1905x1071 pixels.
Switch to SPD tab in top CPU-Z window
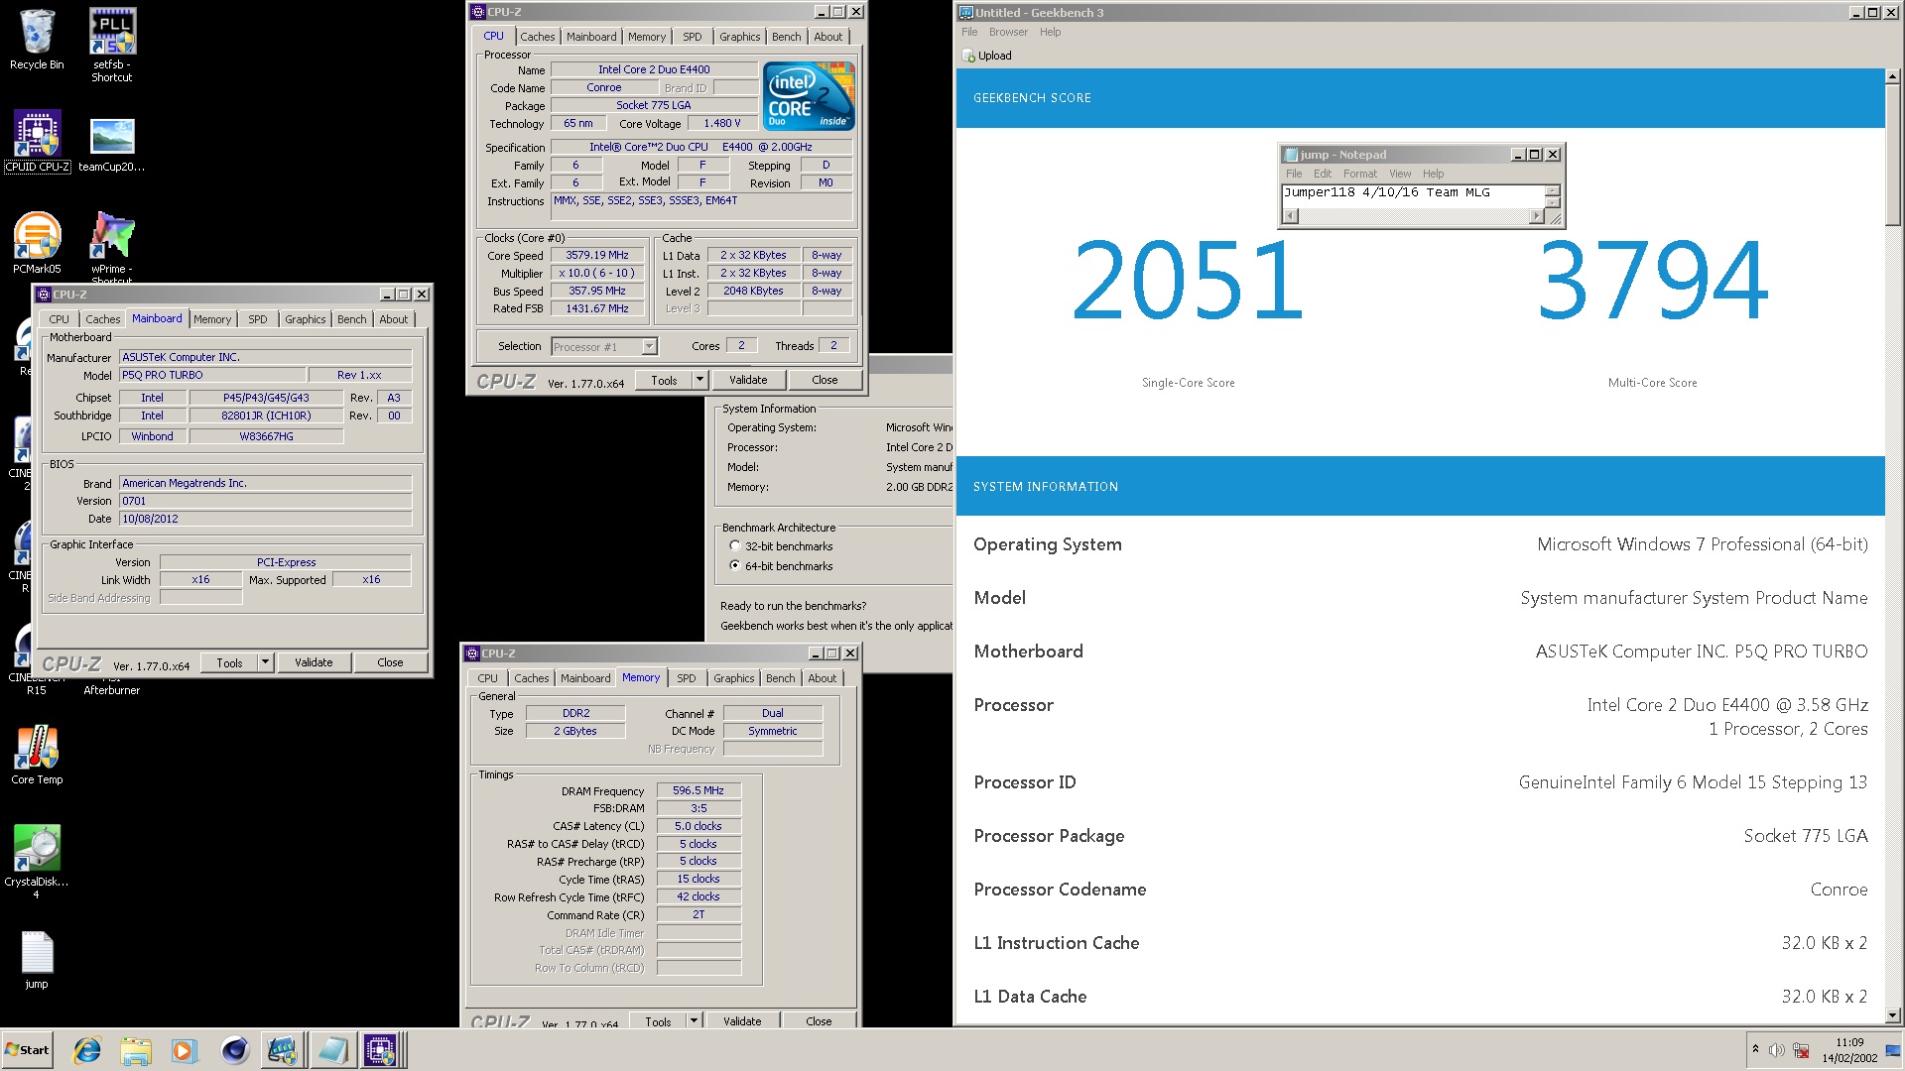[693, 37]
